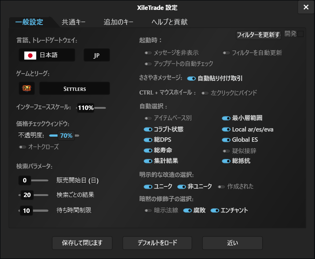Close the XileTrade settings window

click(x=306, y=7)
